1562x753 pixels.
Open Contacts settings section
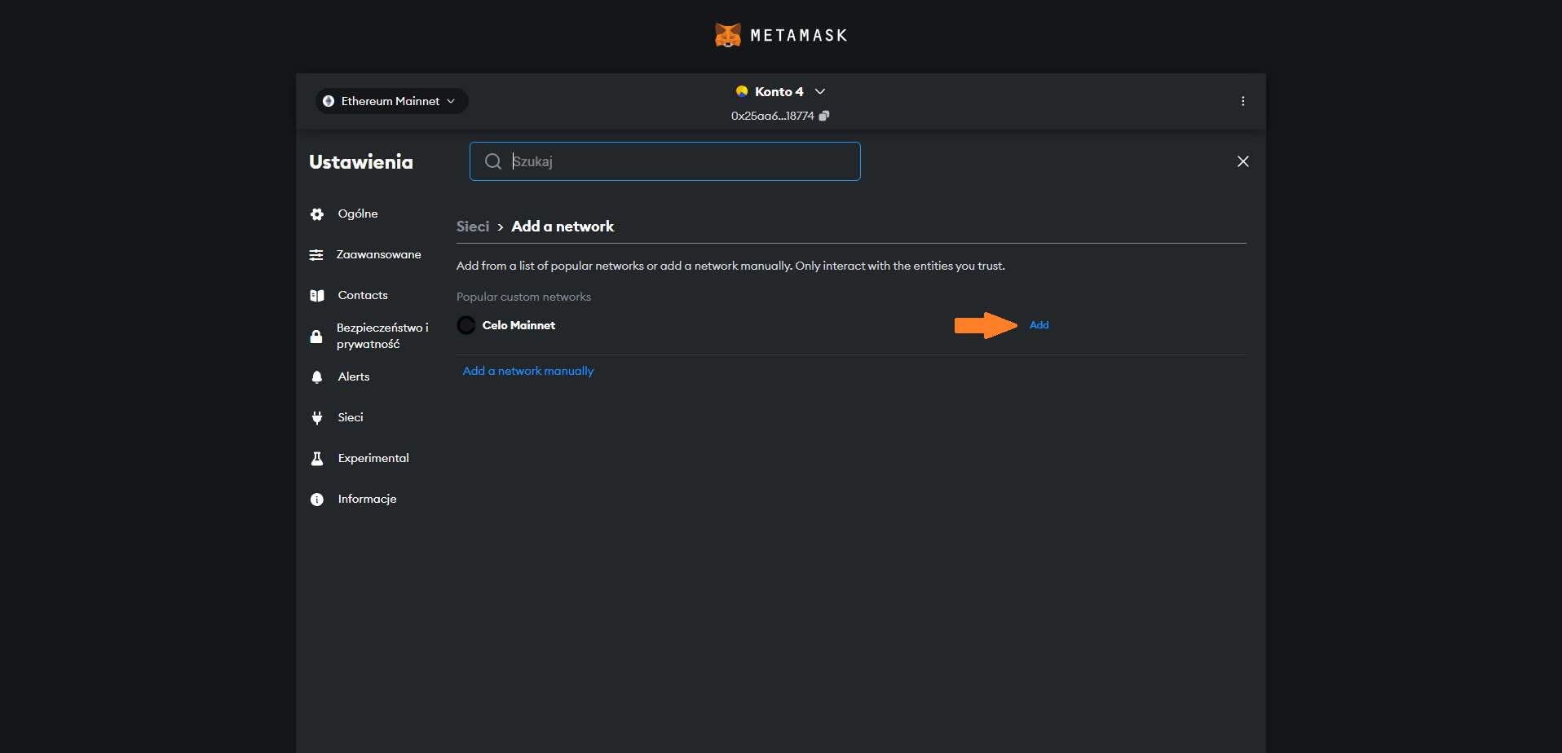363,295
